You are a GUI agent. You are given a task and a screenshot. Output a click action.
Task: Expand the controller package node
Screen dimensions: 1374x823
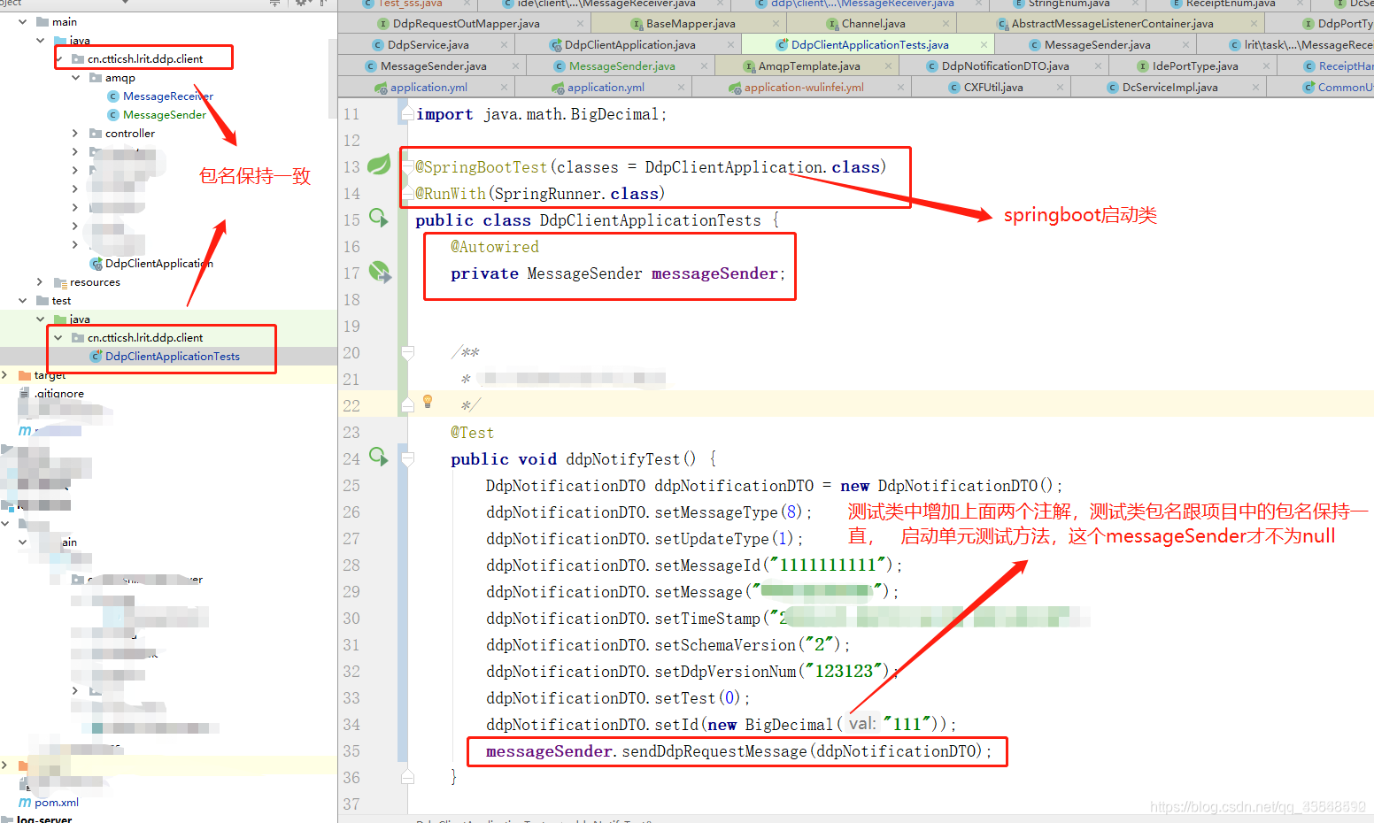(75, 134)
